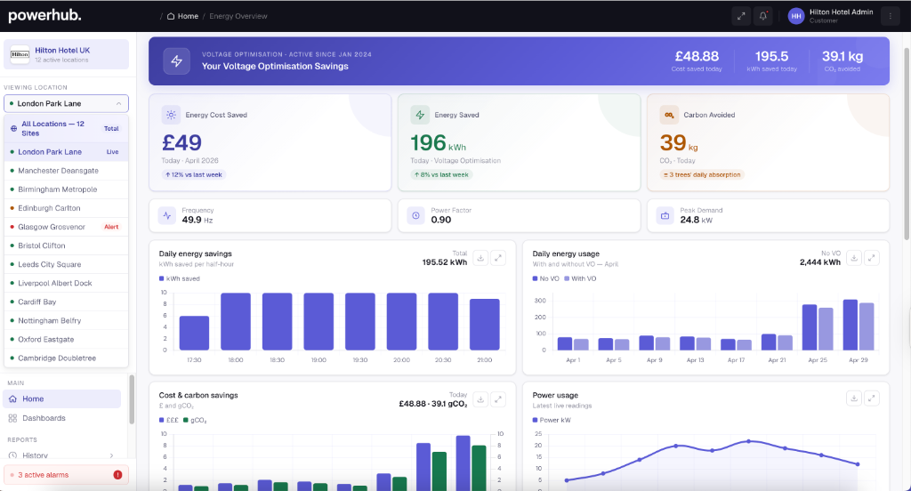Click the Carbon Avoided CO2 icon
Screen dimensions: 911x491
point(669,115)
